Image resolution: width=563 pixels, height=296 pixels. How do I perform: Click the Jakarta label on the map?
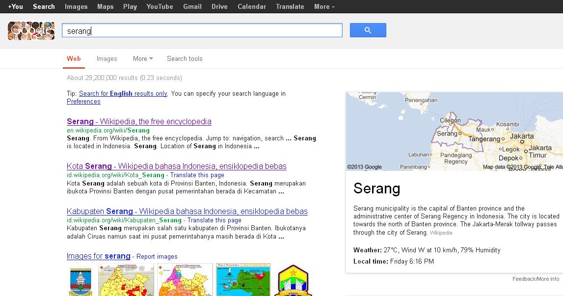click(x=522, y=136)
